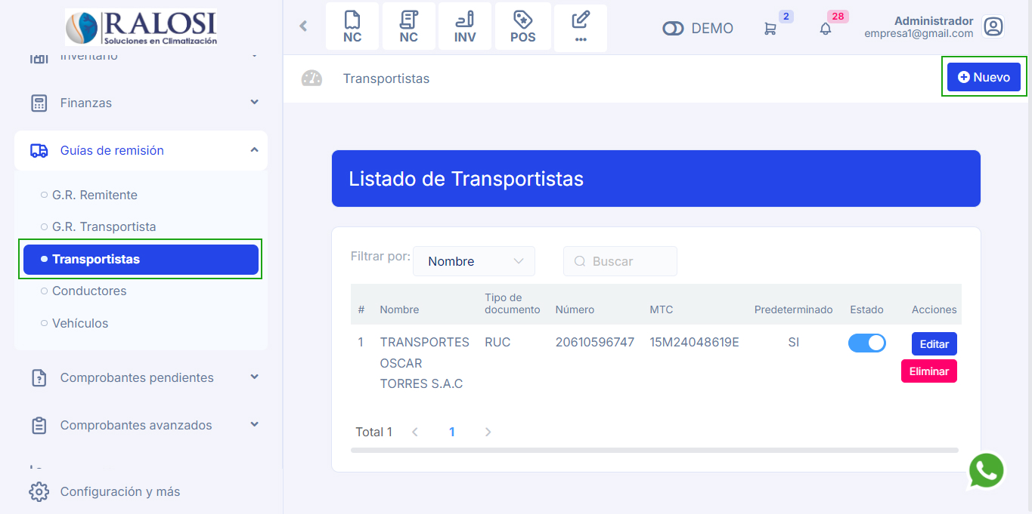
Task: Collapse the Guías de remisión section
Action: 255,150
